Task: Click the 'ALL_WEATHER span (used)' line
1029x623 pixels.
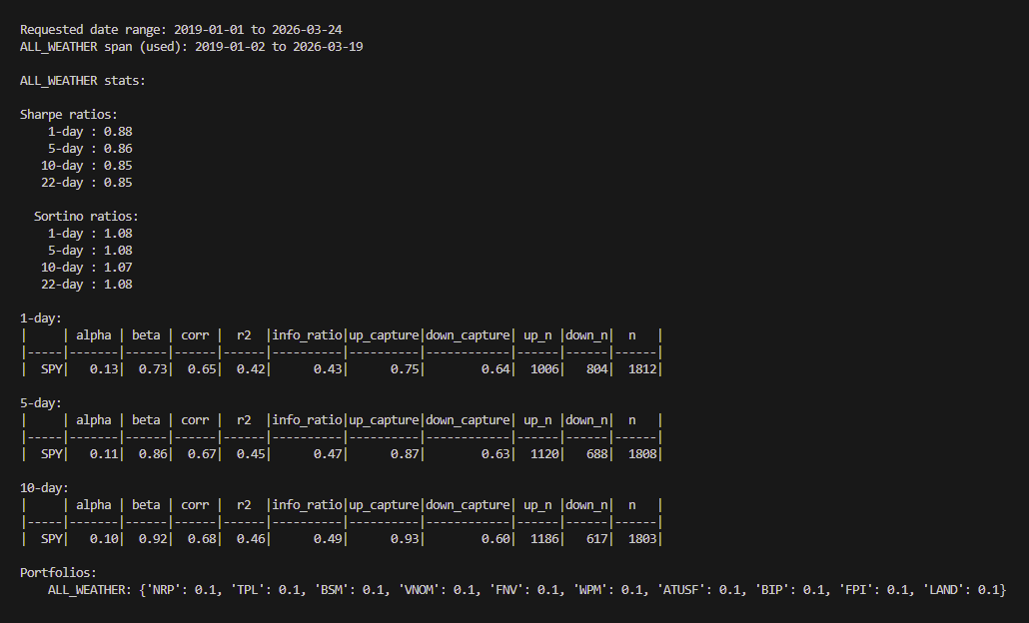Action: (191, 47)
